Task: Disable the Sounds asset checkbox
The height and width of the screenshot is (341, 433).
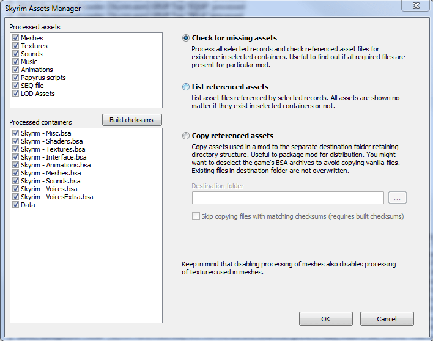Action: (x=16, y=54)
